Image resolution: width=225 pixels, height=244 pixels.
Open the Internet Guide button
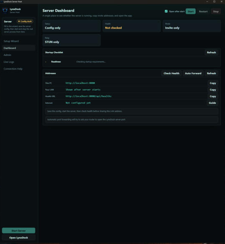212,103
